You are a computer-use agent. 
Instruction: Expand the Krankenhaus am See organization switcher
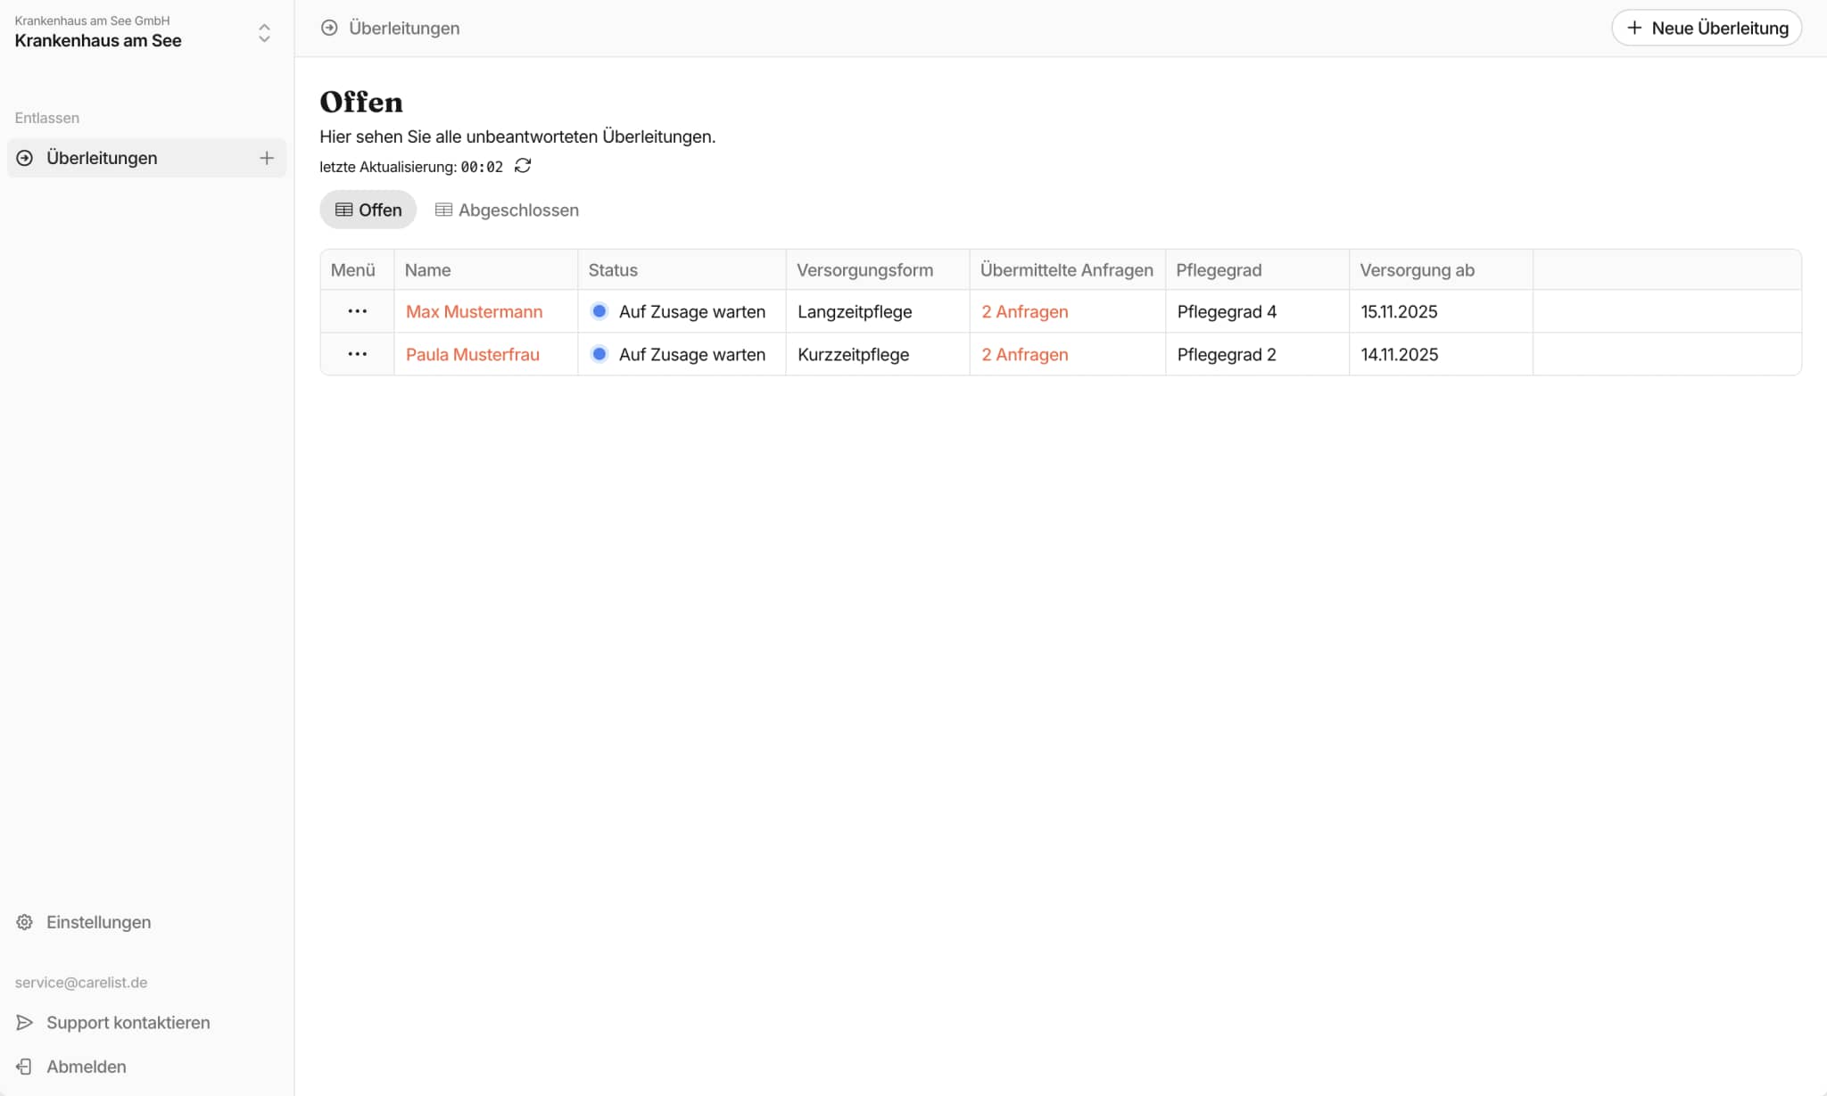264,33
